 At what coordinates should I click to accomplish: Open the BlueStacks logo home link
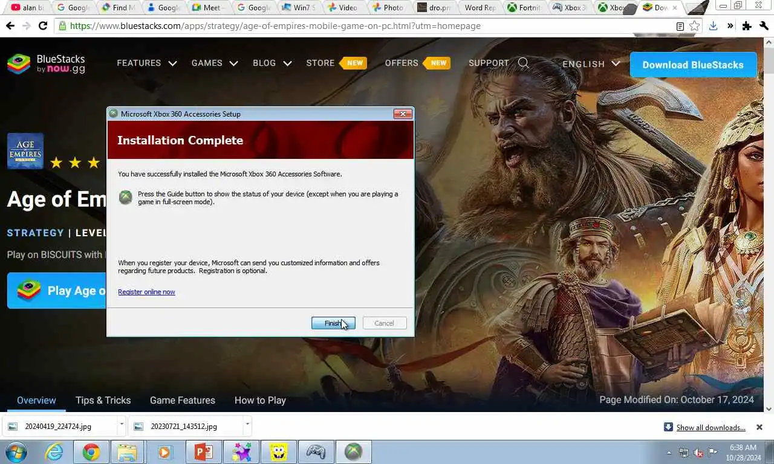tap(46, 64)
